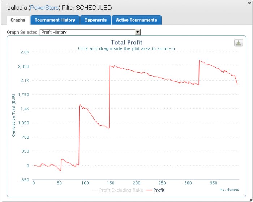This screenshot has width=253, height=202.
Task: Click the profit peak near game 320
Action: pyautogui.click(x=200, y=61)
